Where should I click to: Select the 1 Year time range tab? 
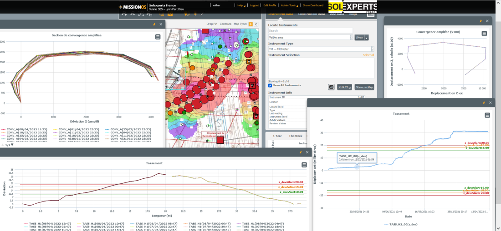[278, 136]
